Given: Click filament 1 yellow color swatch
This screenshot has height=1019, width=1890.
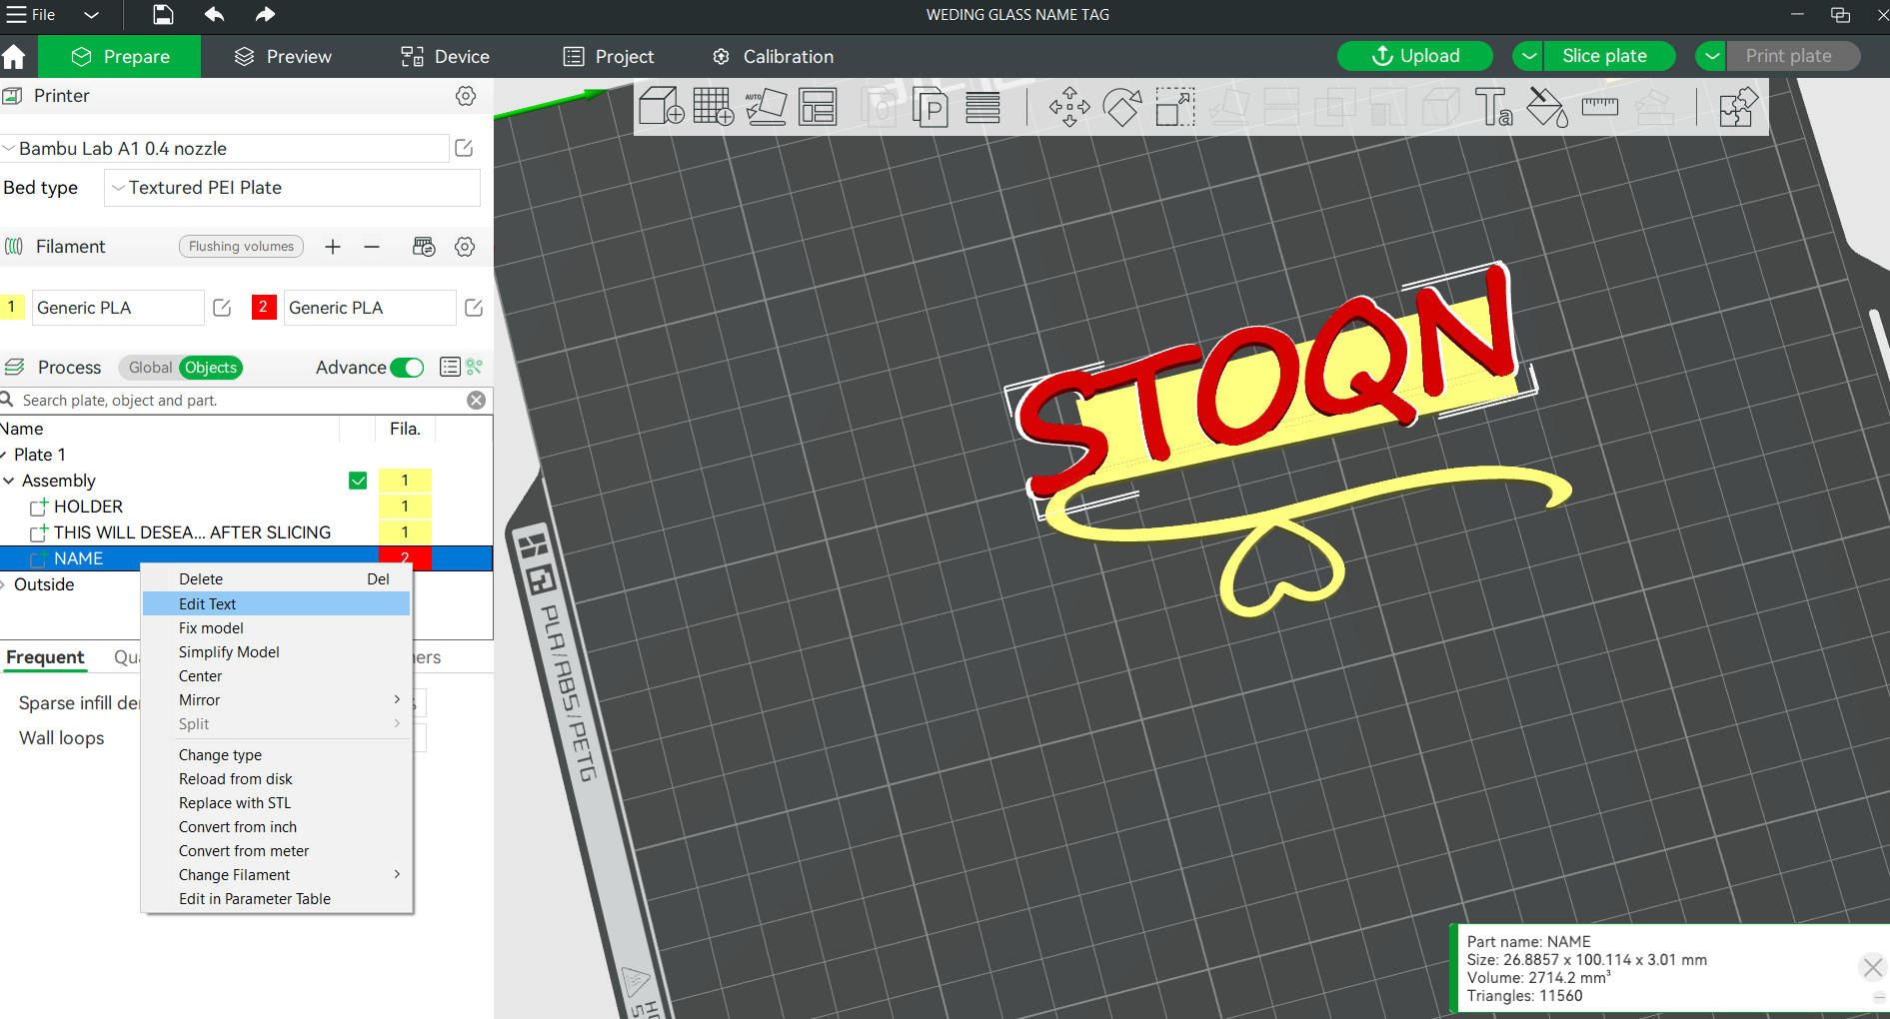Looking at the screenshot, I should [12, 307].
